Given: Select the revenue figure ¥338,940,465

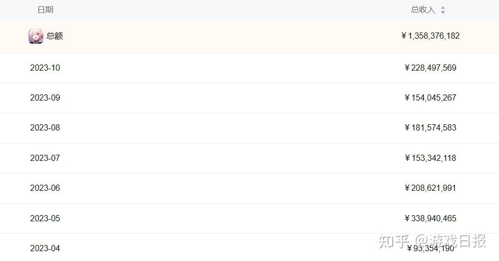Looking at the screenshot, I should pyautogui.click(x=430, y=218).
